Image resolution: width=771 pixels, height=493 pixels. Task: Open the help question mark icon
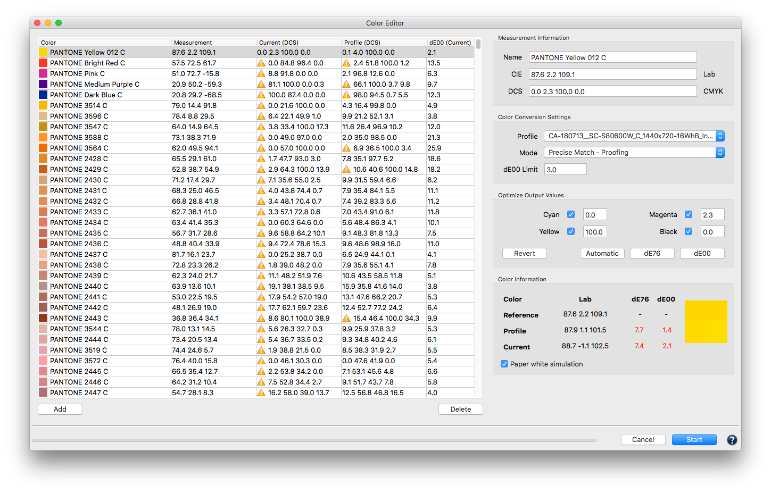click(x=732, y=440)
